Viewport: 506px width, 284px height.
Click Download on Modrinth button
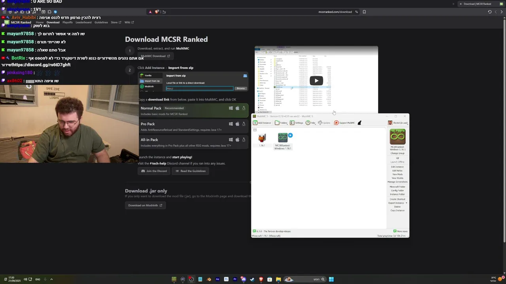tap(145, 205)
